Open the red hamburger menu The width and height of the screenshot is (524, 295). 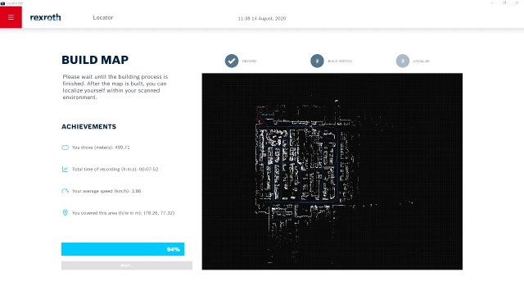11,17
